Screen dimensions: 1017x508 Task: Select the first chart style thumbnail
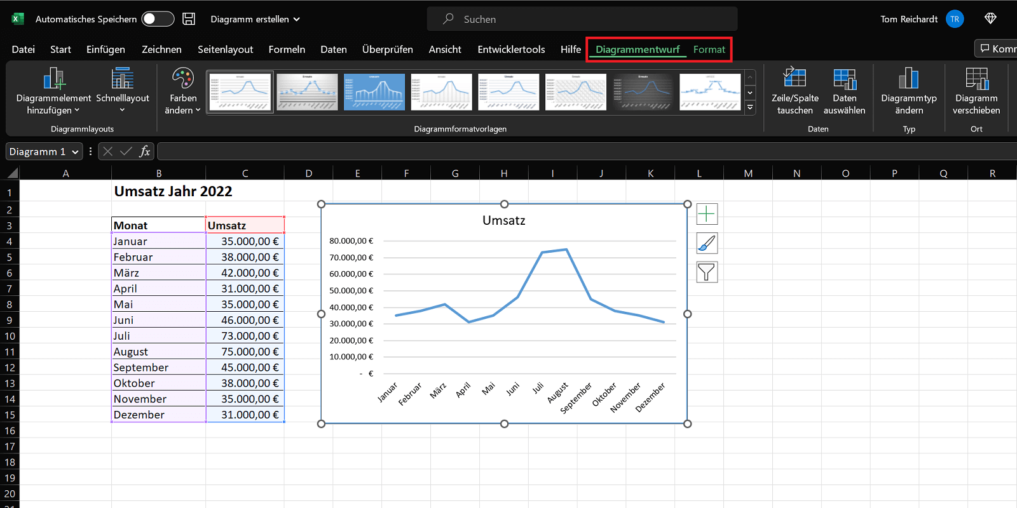tap(240, 91)
